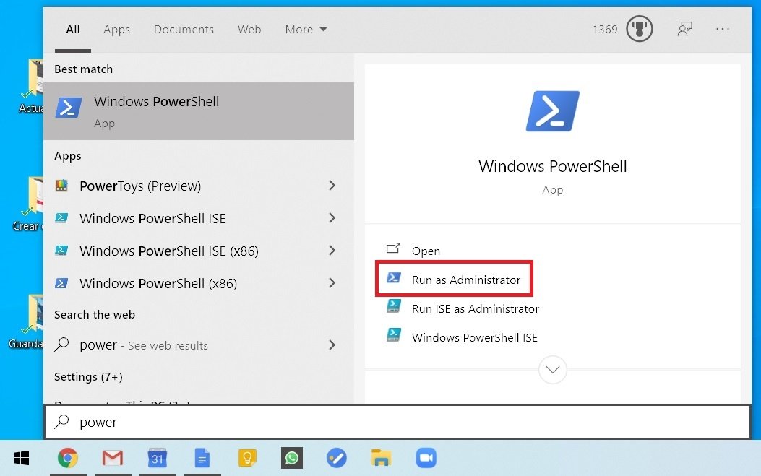Select the Windows PowerShell best match

coord(199,112)
